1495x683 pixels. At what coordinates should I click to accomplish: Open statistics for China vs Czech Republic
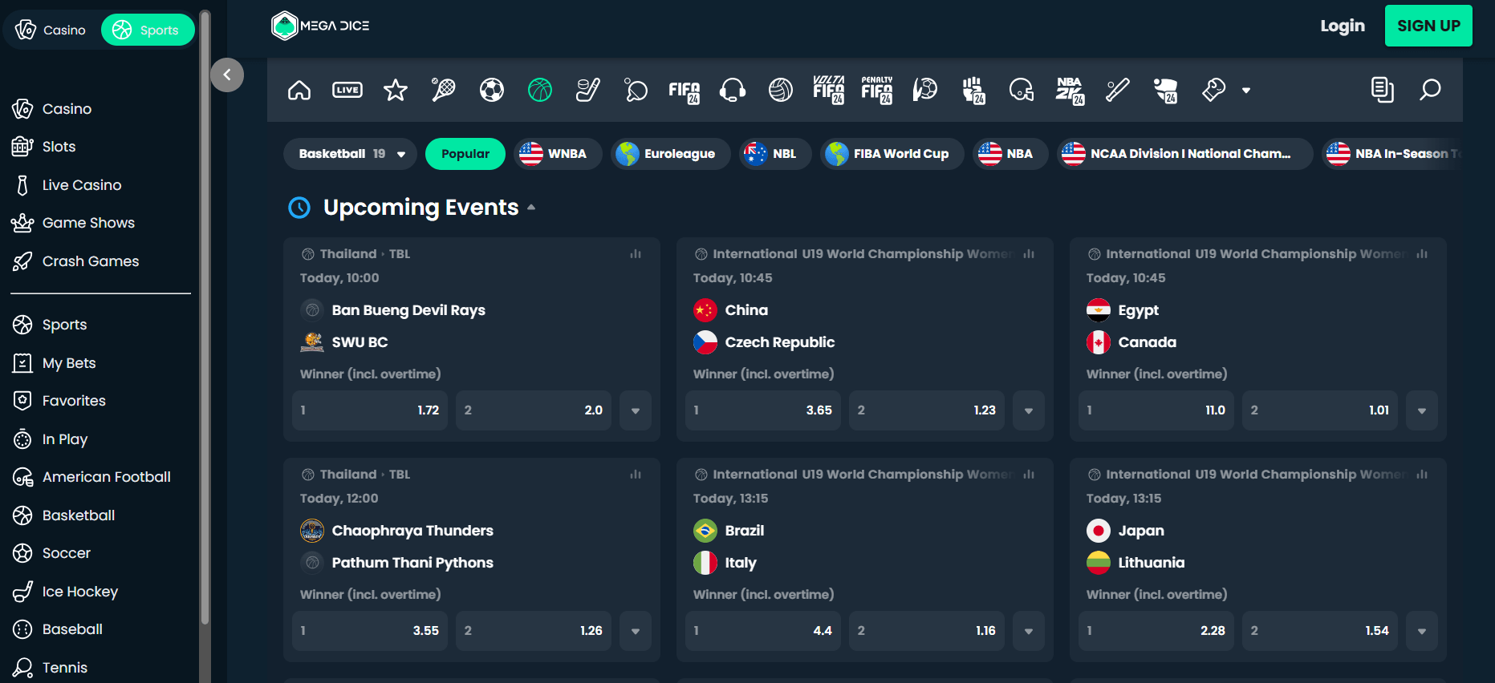(x=1029, y=254)
